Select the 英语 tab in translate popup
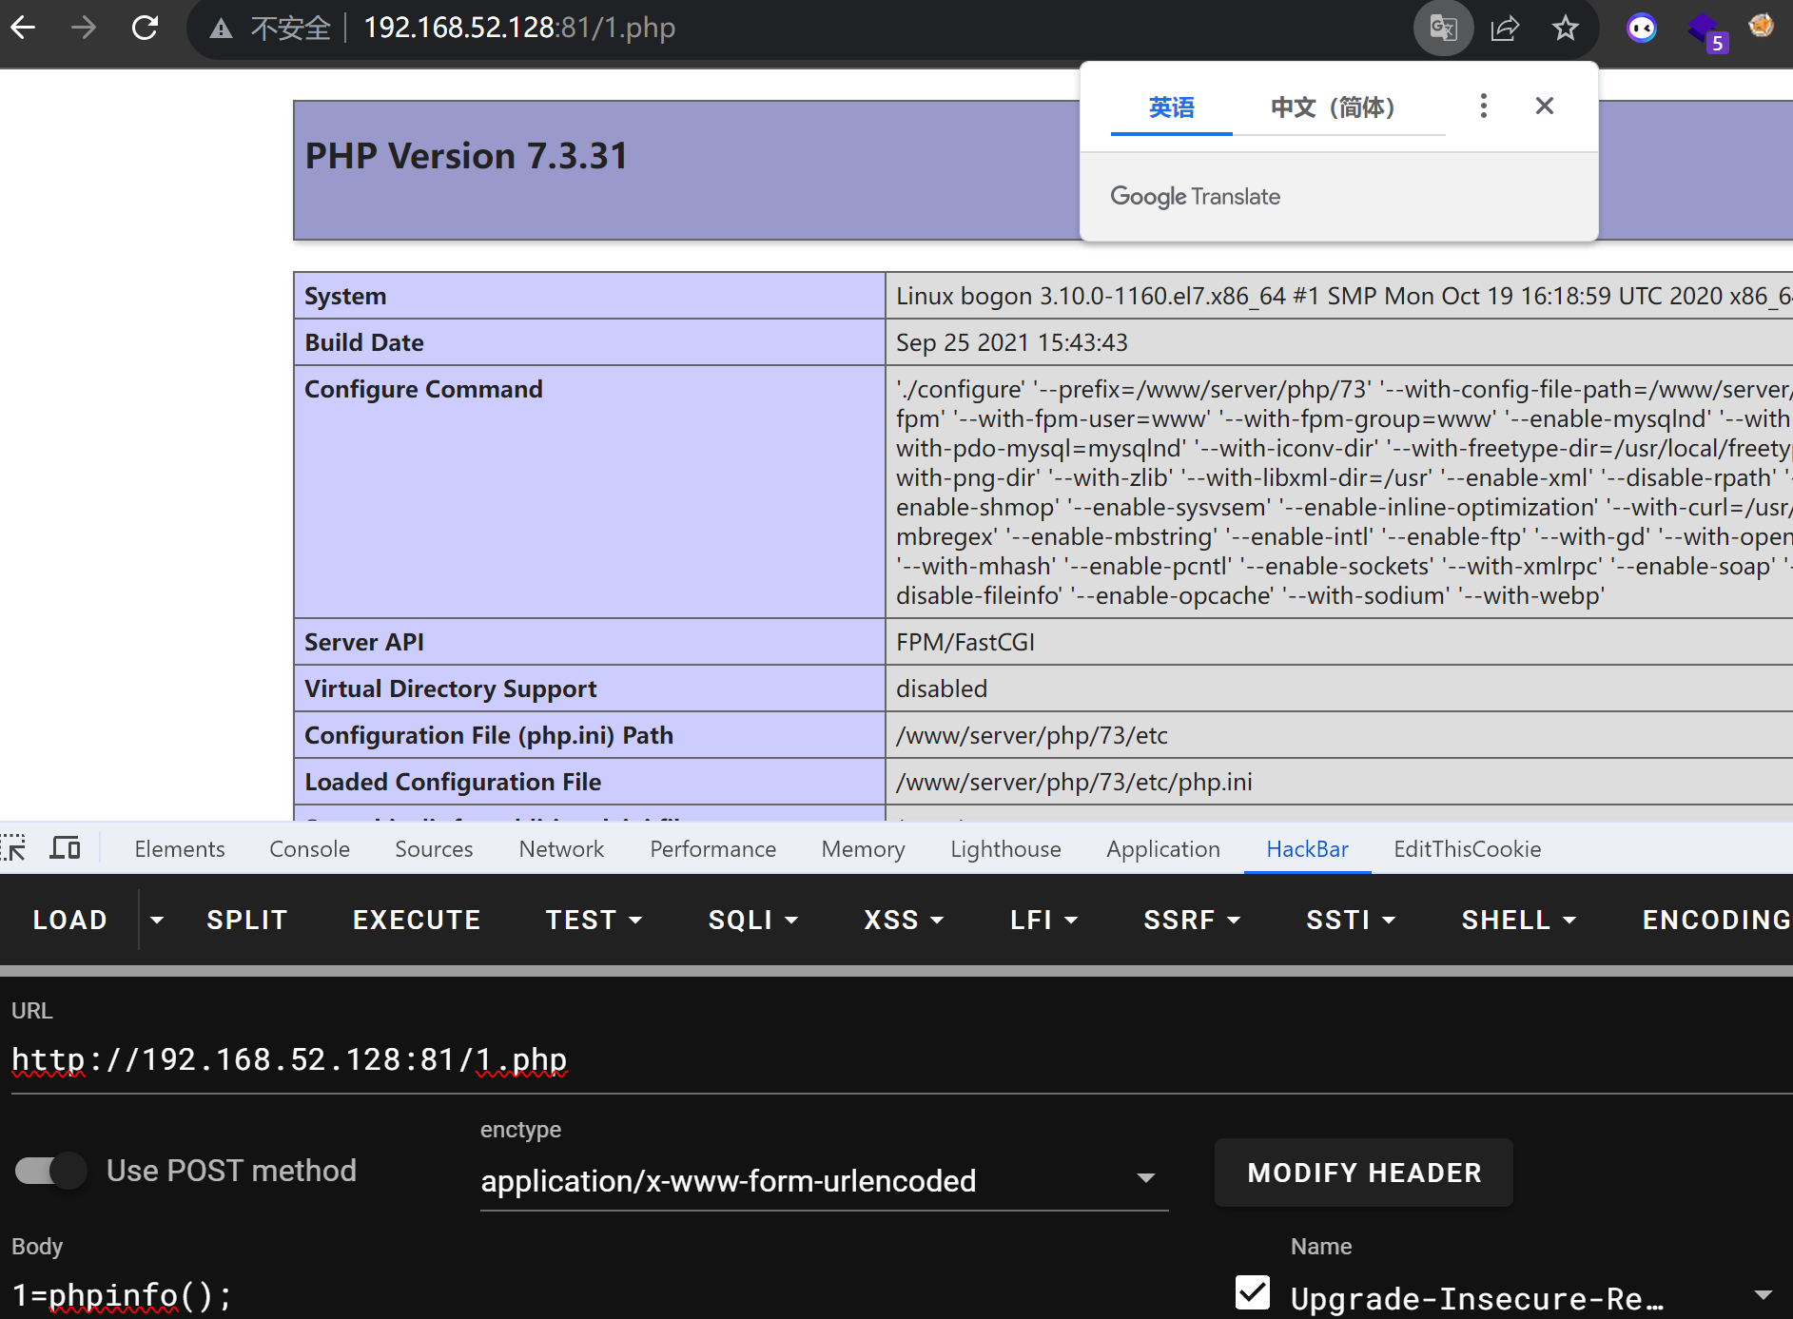The height and width of the screenshot is (1319, 1793). [1171, 107]
